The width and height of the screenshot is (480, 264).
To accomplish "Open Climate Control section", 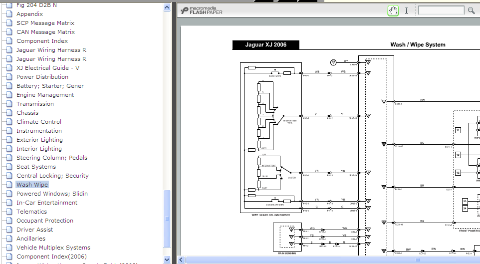I will [39, 122].
